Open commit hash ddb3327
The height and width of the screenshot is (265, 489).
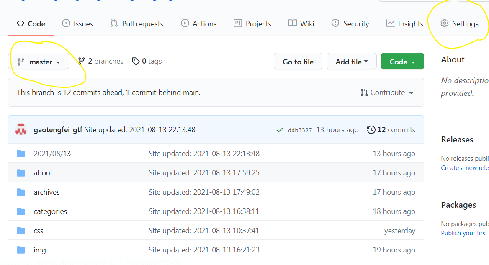(300, 130)
